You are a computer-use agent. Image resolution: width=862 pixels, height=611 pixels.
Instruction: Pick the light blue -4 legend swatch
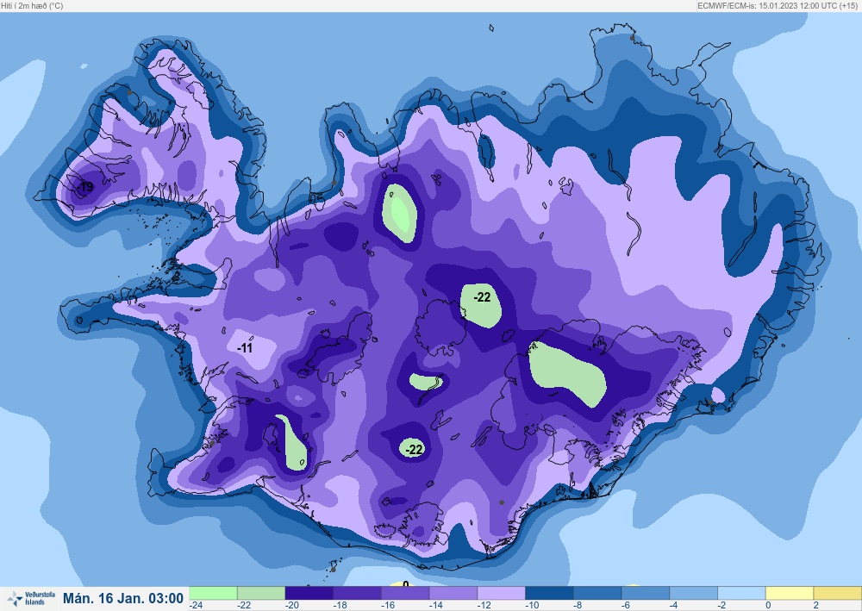pos(693,593)
